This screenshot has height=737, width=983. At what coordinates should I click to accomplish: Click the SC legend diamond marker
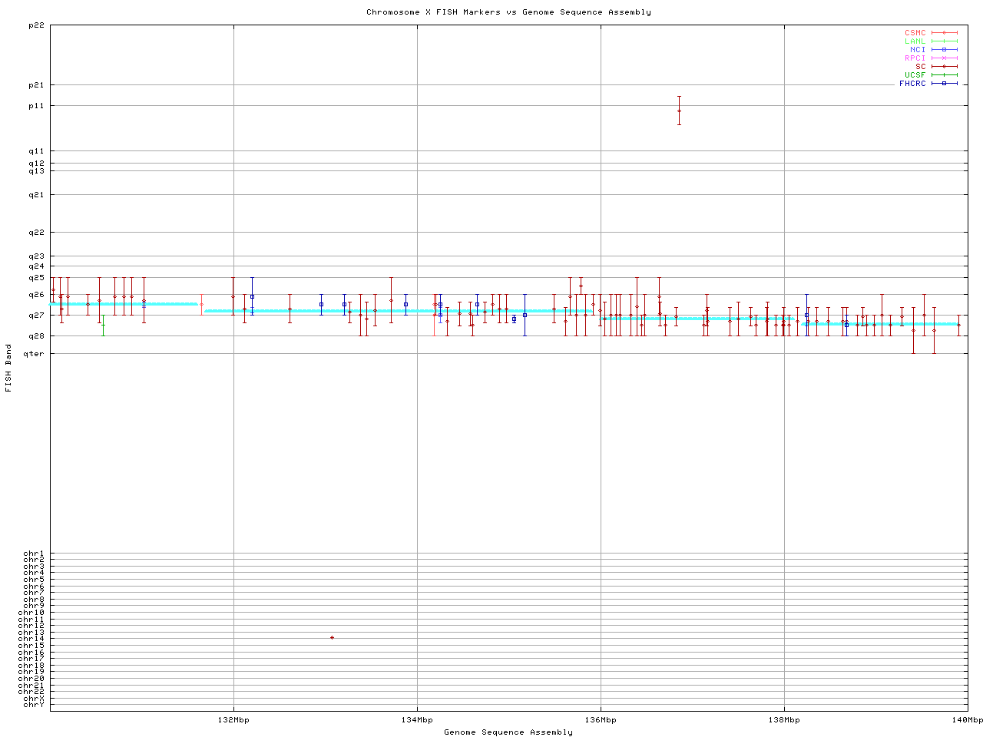pos(944,67)
